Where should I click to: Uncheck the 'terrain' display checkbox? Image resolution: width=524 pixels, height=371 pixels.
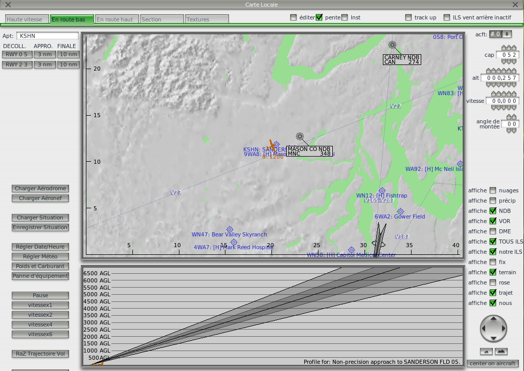pyautogui.click(x=493, y=272)
